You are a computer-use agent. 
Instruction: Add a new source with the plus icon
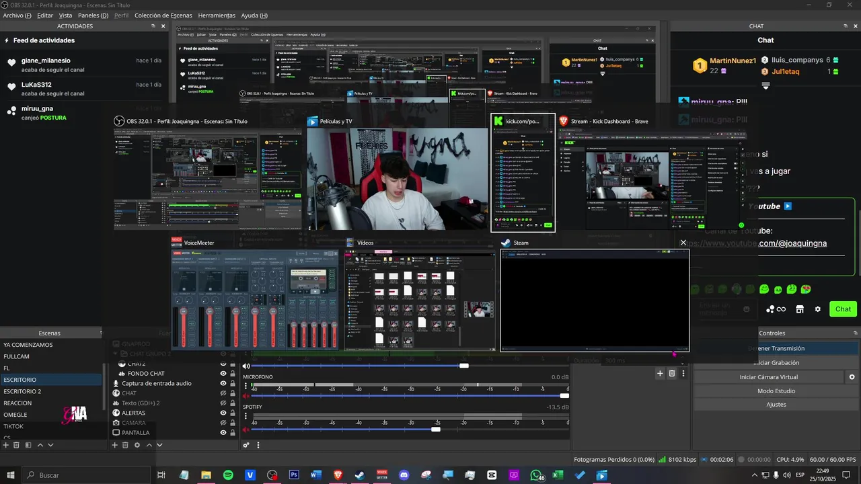coord(115,445)
